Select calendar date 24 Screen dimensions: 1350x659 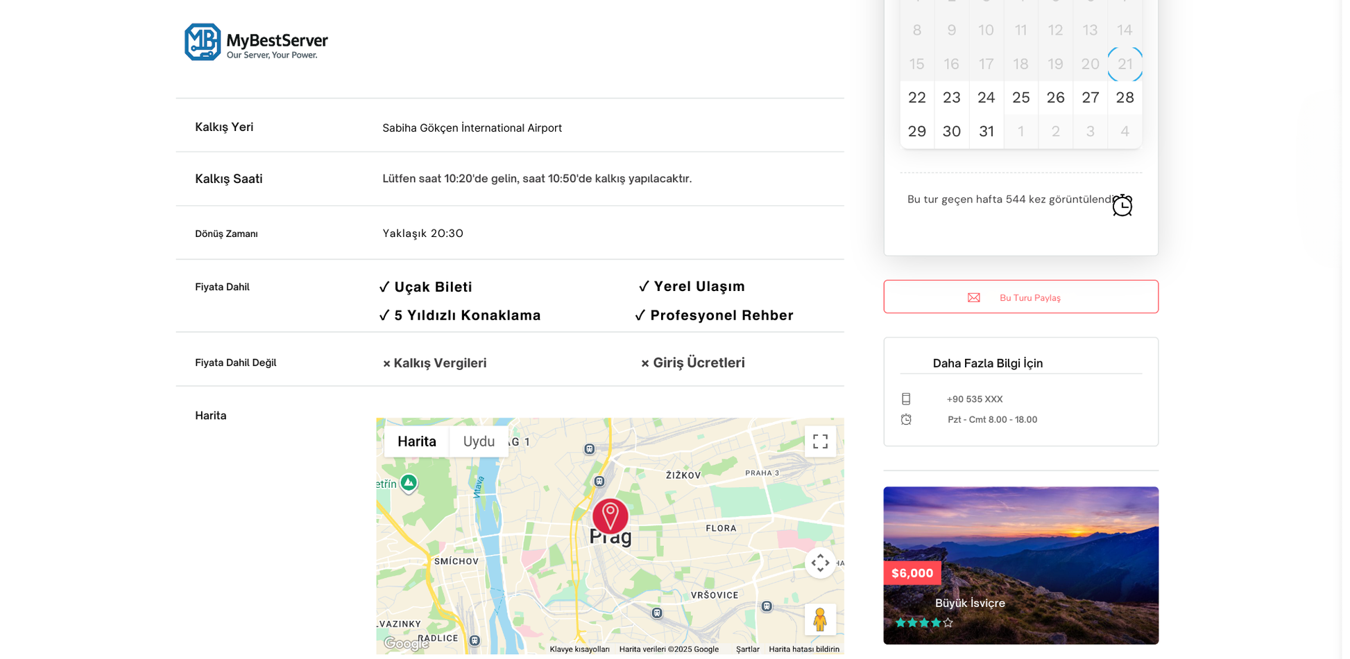click(986, 98)
